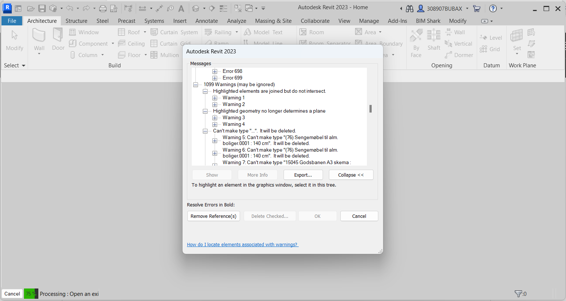Save the project with the floppy icon
The height and width of the screenshot is (301, 566).
tap(42, 8)
